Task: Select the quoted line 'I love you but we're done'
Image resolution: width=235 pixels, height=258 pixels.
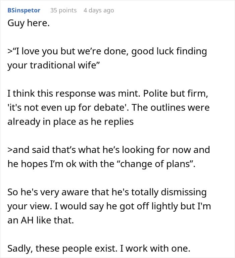Action: 70,51
